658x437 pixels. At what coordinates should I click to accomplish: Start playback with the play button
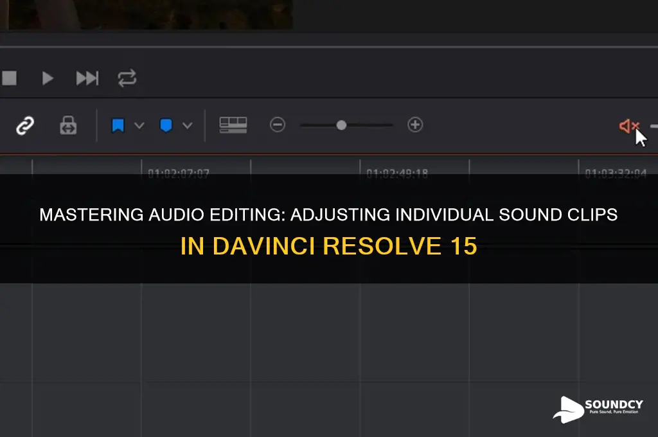(x=48, y=78)
